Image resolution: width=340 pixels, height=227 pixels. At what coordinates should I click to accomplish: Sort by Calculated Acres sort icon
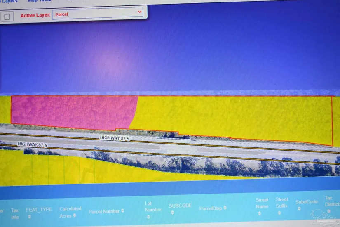click(x=75, y=215)
